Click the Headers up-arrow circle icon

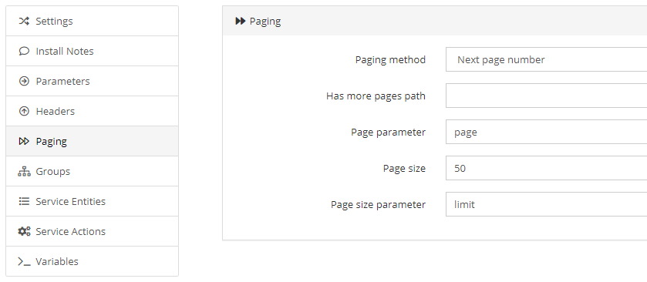(x=24, y=111)
